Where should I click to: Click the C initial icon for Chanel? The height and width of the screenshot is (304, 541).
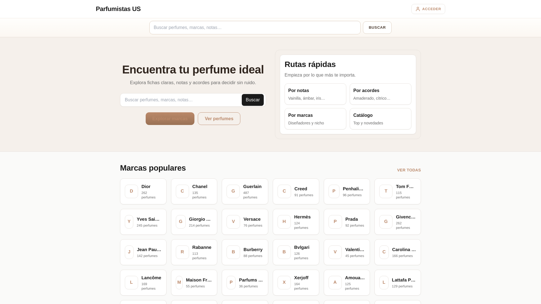(x=182, y=191)
